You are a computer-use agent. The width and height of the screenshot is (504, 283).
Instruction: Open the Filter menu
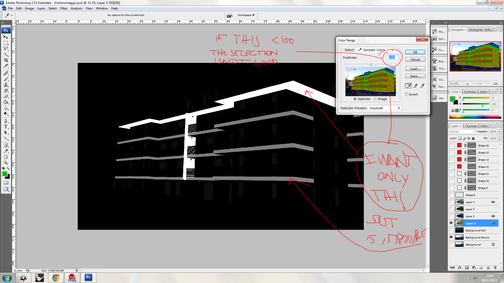[64, 8]
